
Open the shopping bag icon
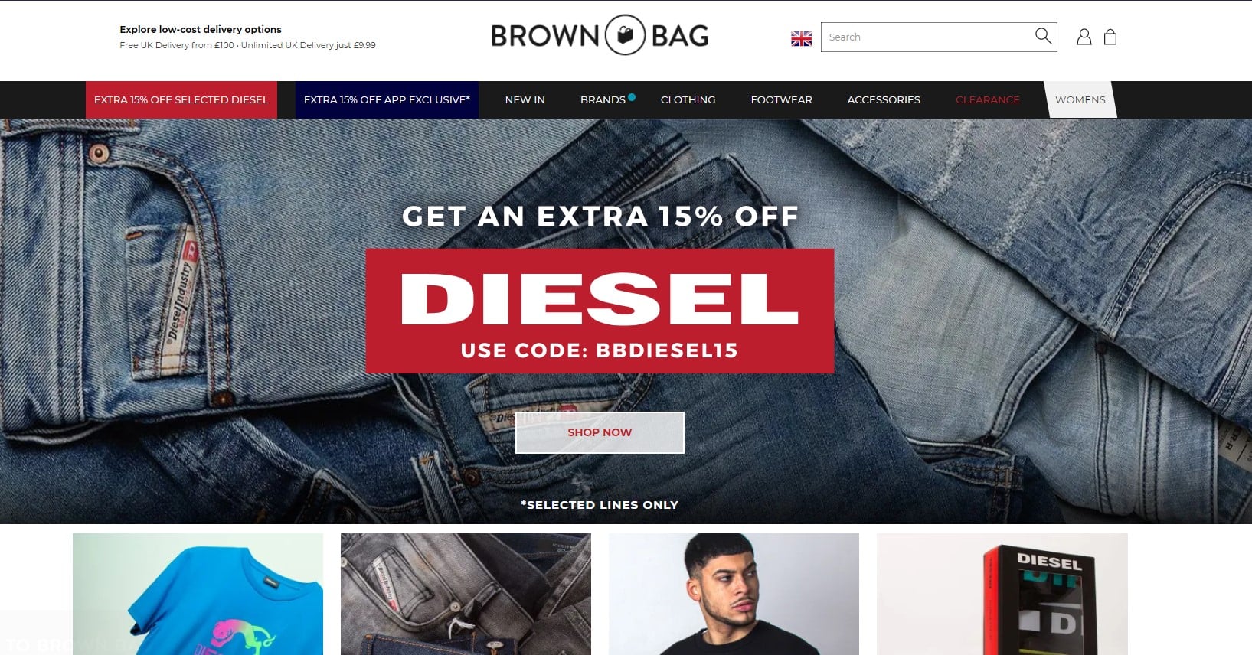(x=1110, y=37)
